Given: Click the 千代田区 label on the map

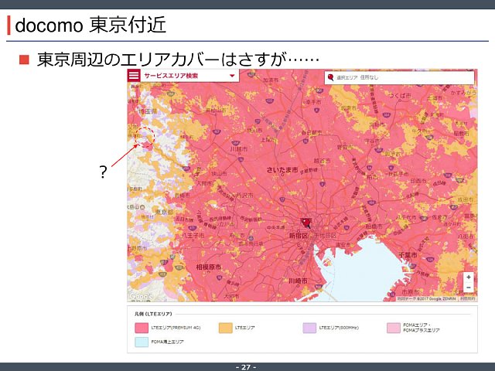Looking at the screenshot, I should point(325,236).
